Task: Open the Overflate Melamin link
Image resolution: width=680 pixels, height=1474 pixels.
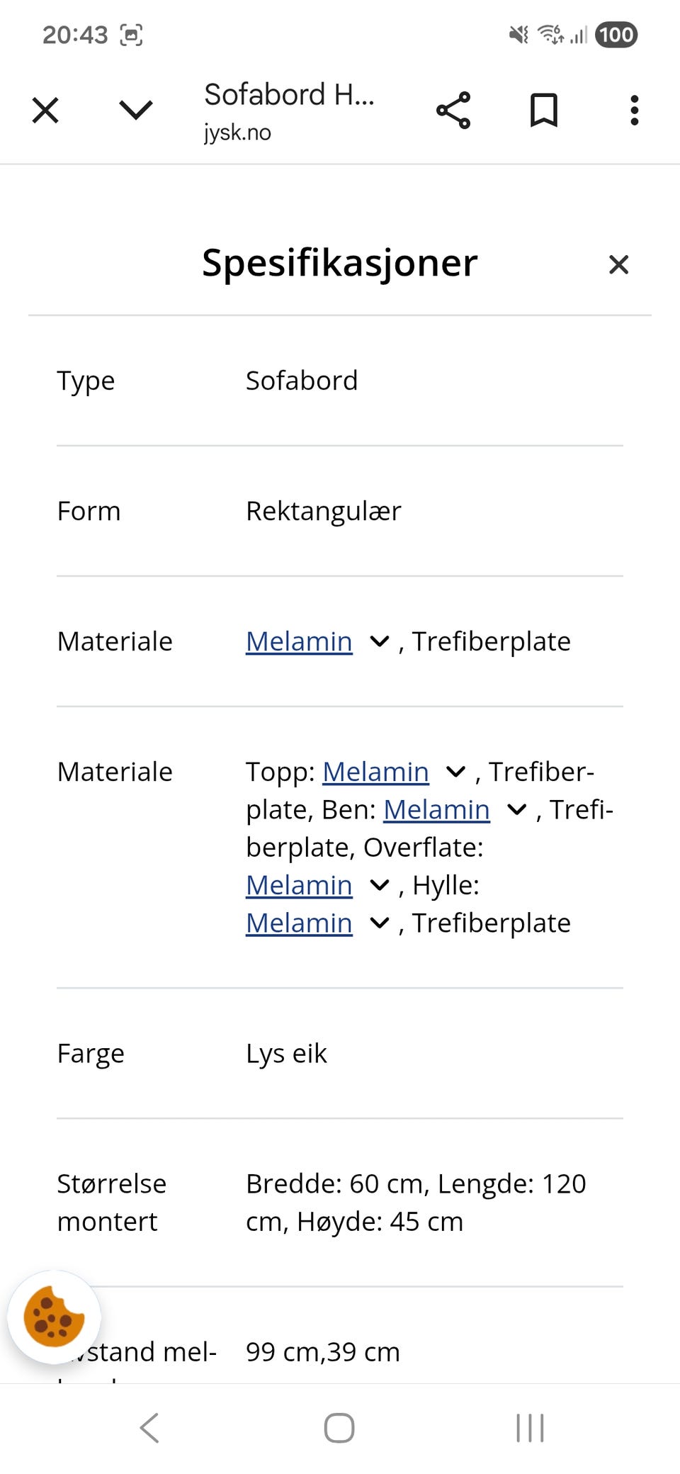Action: click(x=298, y=884)
